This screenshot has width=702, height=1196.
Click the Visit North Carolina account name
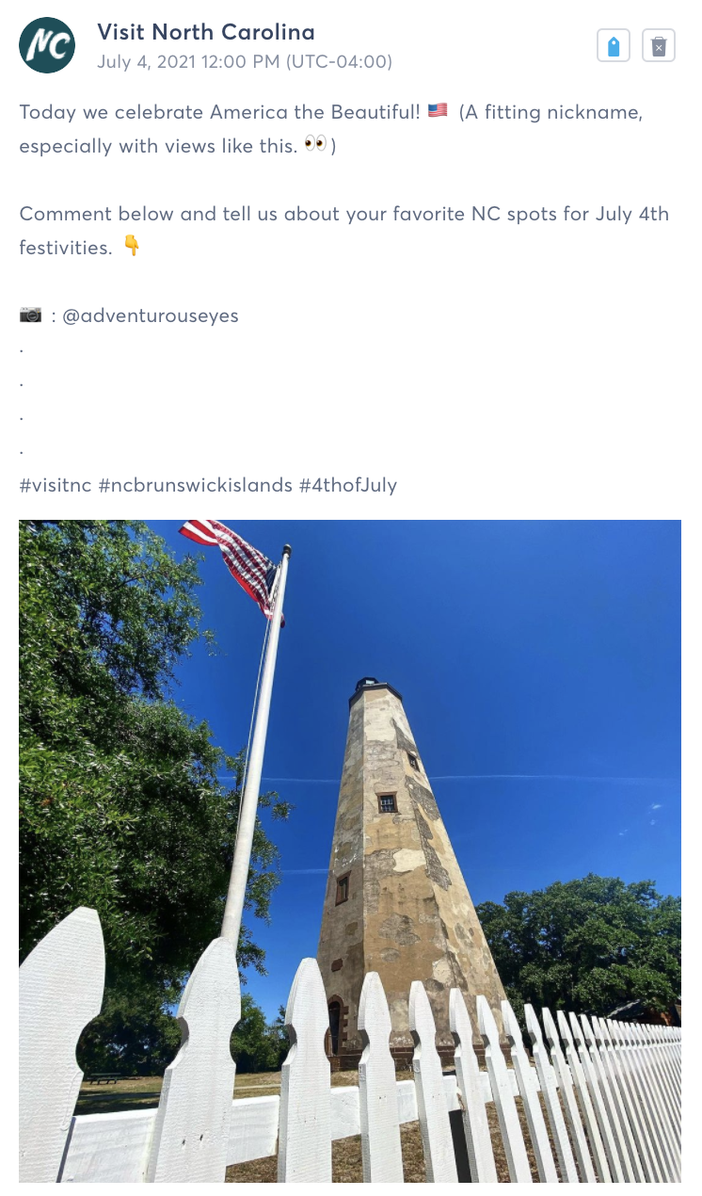pyautogui.click(x=206, y=32)
